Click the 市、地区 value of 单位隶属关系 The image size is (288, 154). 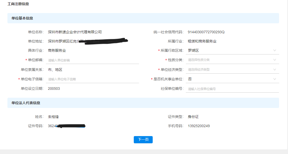(x=55, y=70)
